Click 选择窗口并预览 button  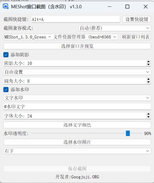77,46
